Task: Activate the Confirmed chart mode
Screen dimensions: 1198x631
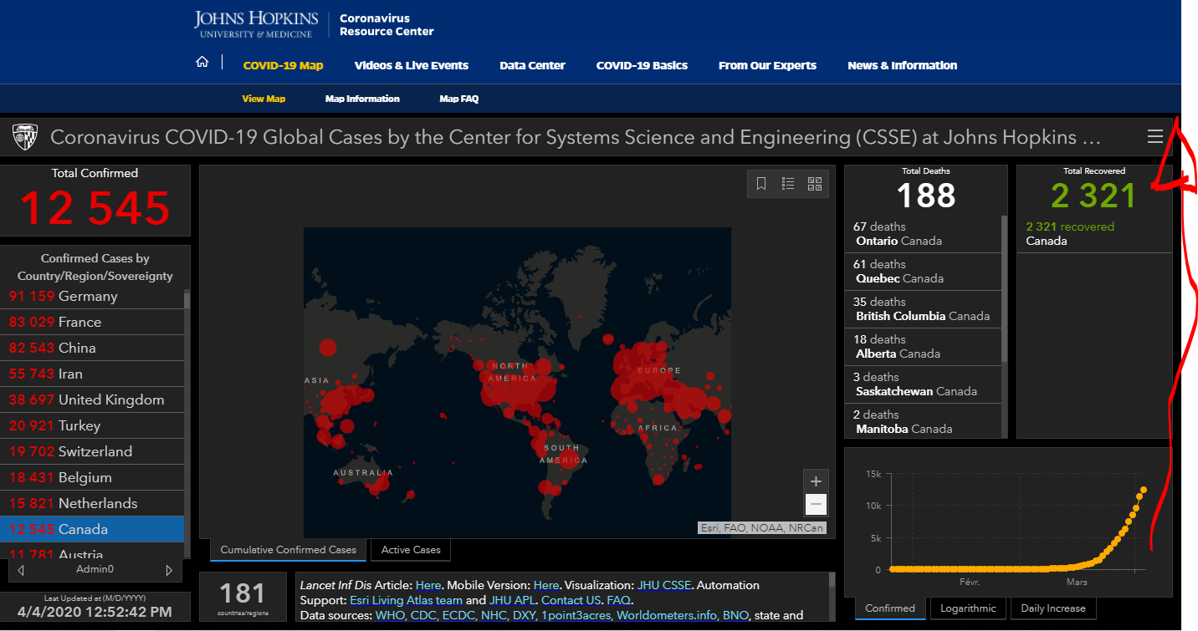Action: pos(889,608)
